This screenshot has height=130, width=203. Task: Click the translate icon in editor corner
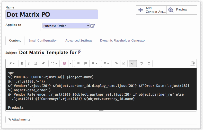[193, 63]
